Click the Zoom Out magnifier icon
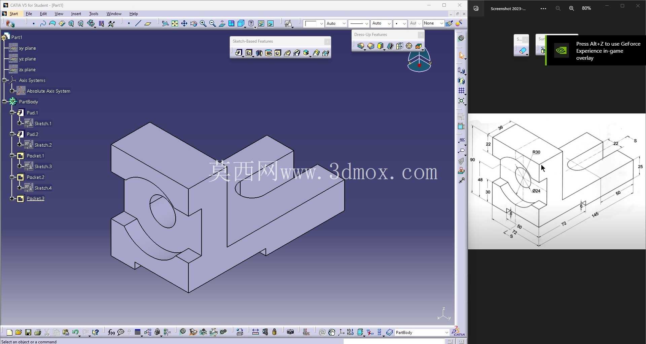The height and width of the screenshot is (344, 646). 212,23
